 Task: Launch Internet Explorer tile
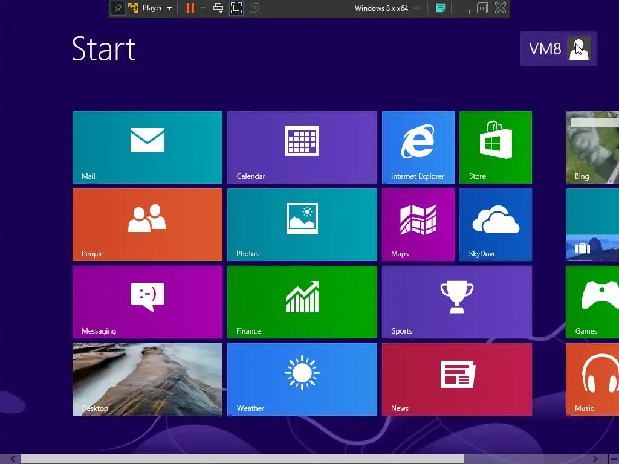(418, 147)
